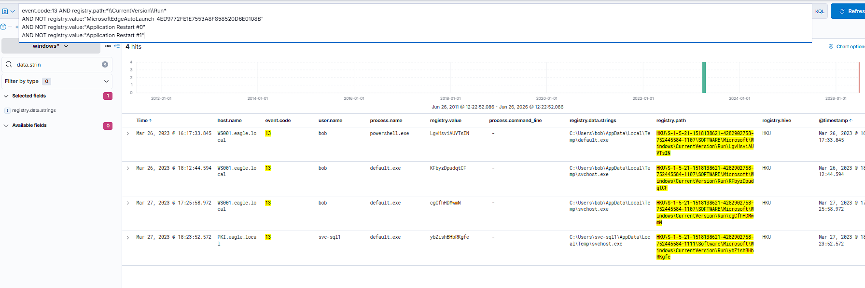Click the svc-sql1 AppData svchost.exe path cell

[x=610, y=241]
